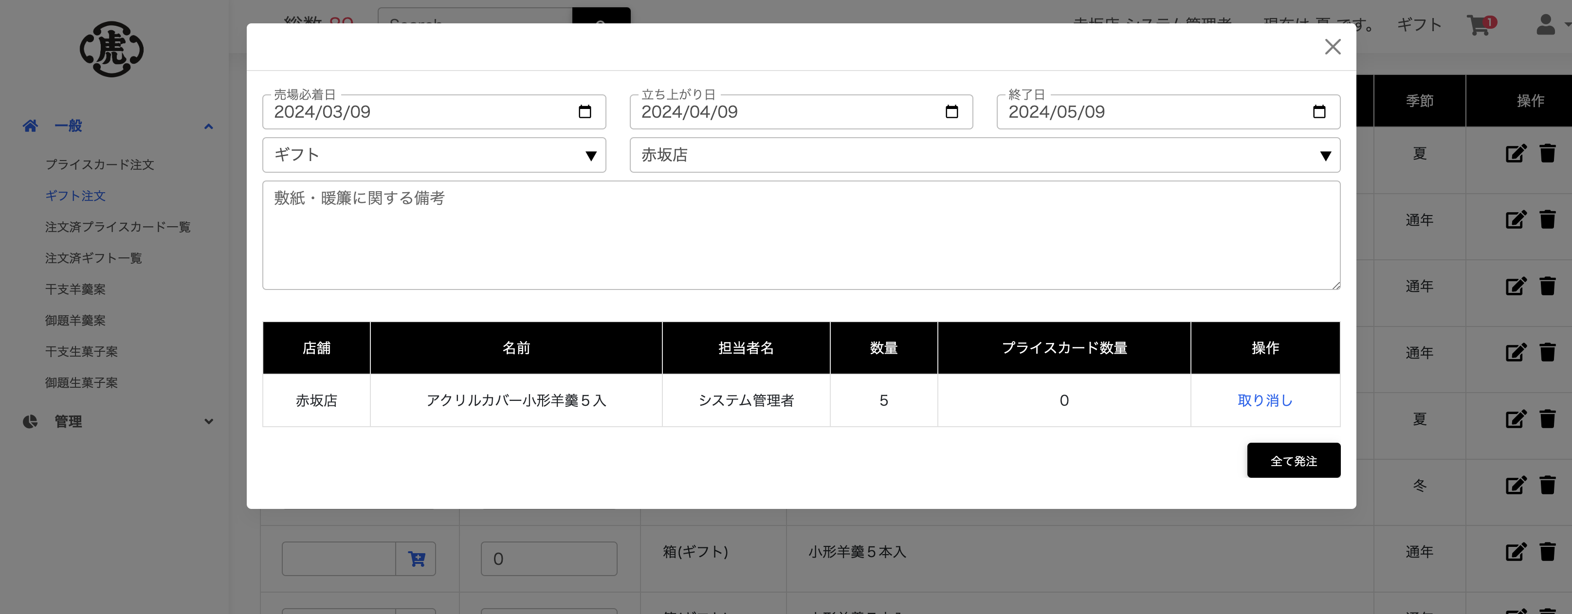Close the order dialog with X
Viewport: 1572px width, 614px height.
coord(1332,47)
